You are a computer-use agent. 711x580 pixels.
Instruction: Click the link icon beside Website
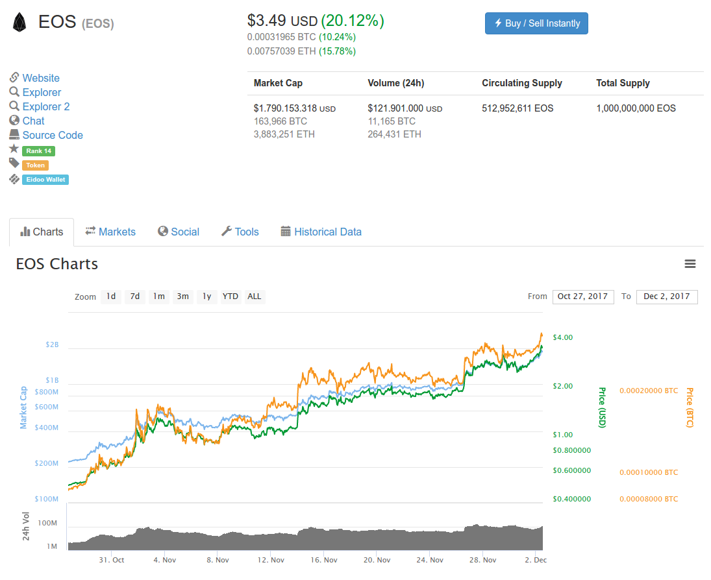tap(14, 77)
